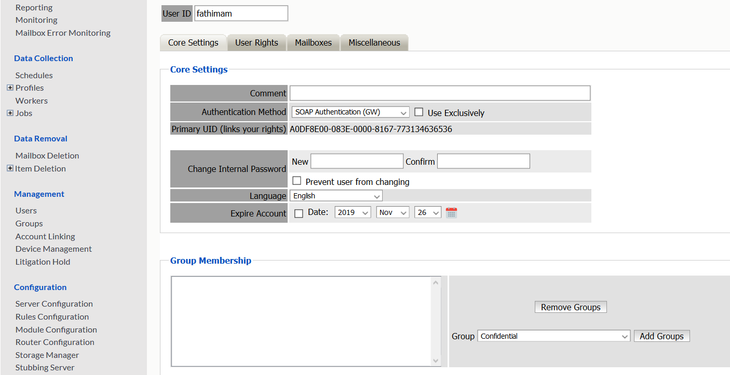The image size is (730, 375).
Task: Click the Add Groups button
Action: pyautogui.click(x=661, y=336)
